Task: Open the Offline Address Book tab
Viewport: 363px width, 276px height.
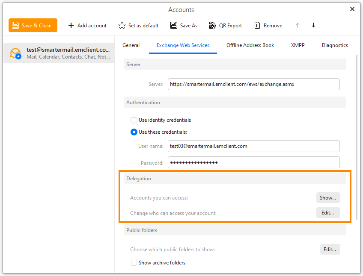Action: [x=250, y=45]
